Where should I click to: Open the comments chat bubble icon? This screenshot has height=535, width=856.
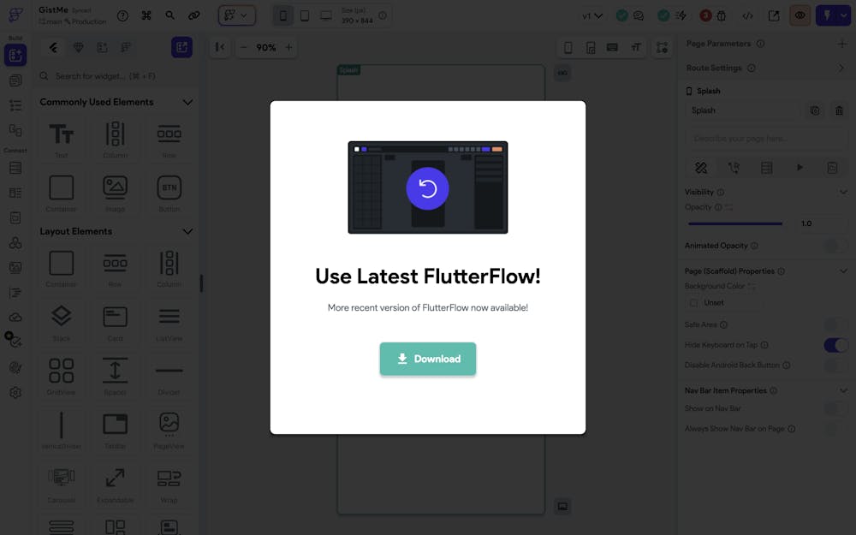[x=639, y=15]
